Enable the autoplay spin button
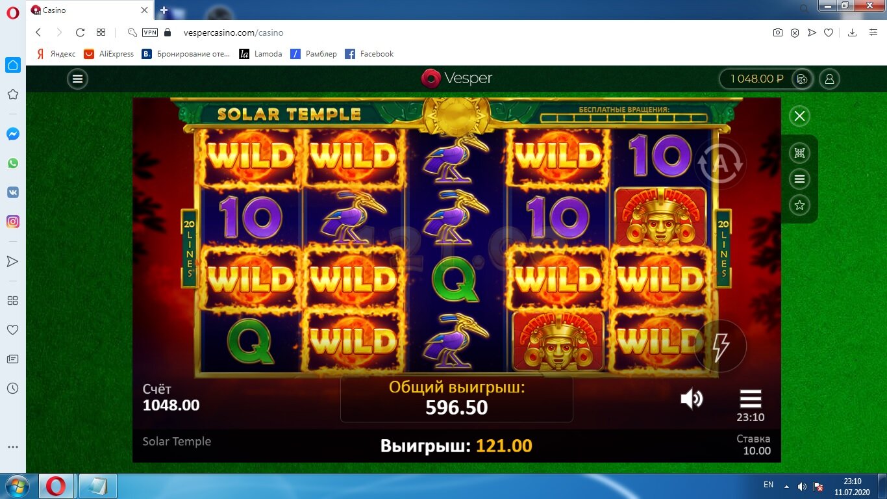Screen dimensions: 887x499 point(719,164)
